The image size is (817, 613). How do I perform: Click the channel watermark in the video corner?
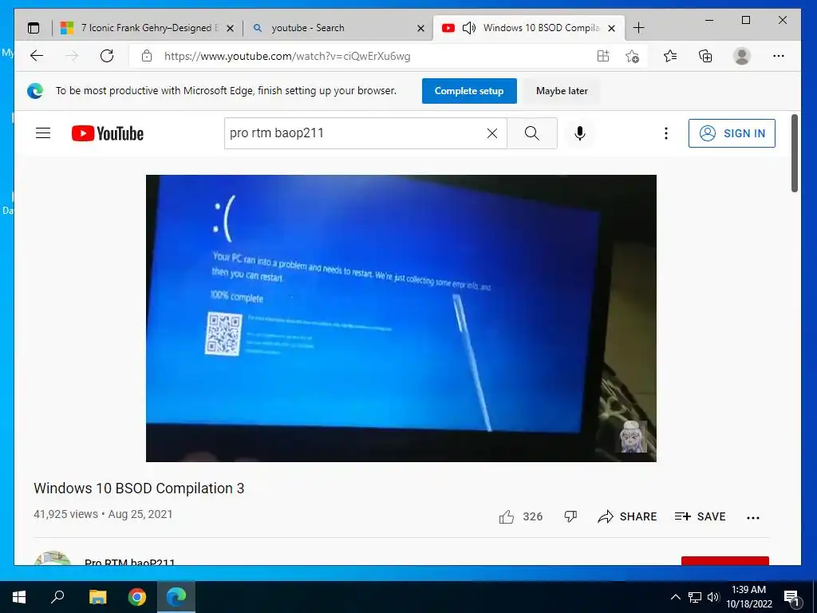633,437
